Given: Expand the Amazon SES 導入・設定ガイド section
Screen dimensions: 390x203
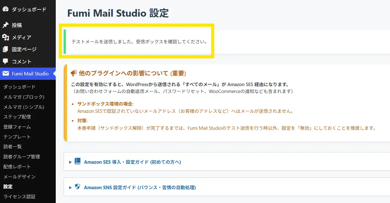Looking at the screenshot, I should point(132,162).
